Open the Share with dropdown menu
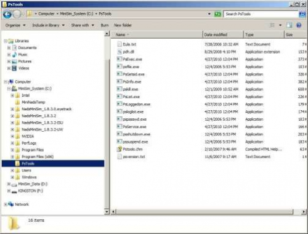Screen dimensions: 308x234 pos(83,25)
